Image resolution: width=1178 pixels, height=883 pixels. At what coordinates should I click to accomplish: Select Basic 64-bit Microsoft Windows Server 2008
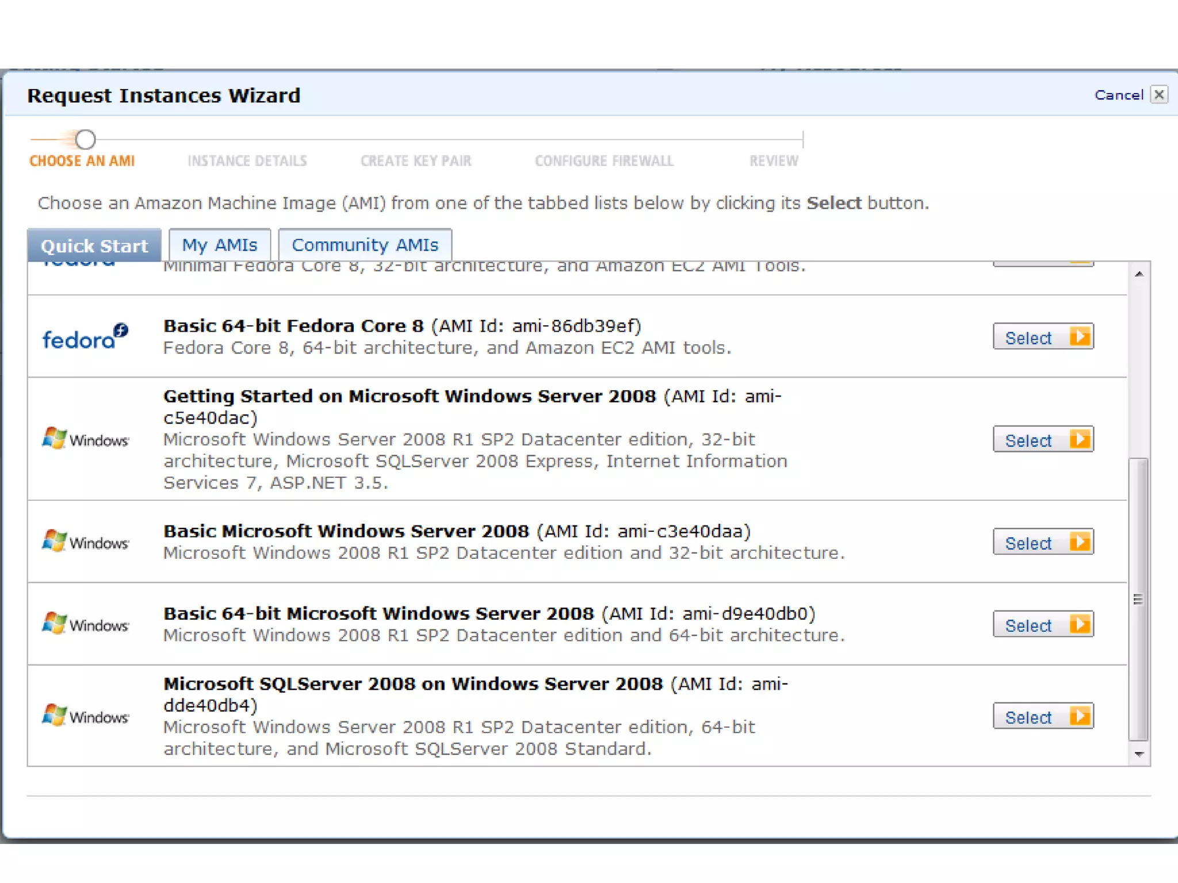[1042, 624]
